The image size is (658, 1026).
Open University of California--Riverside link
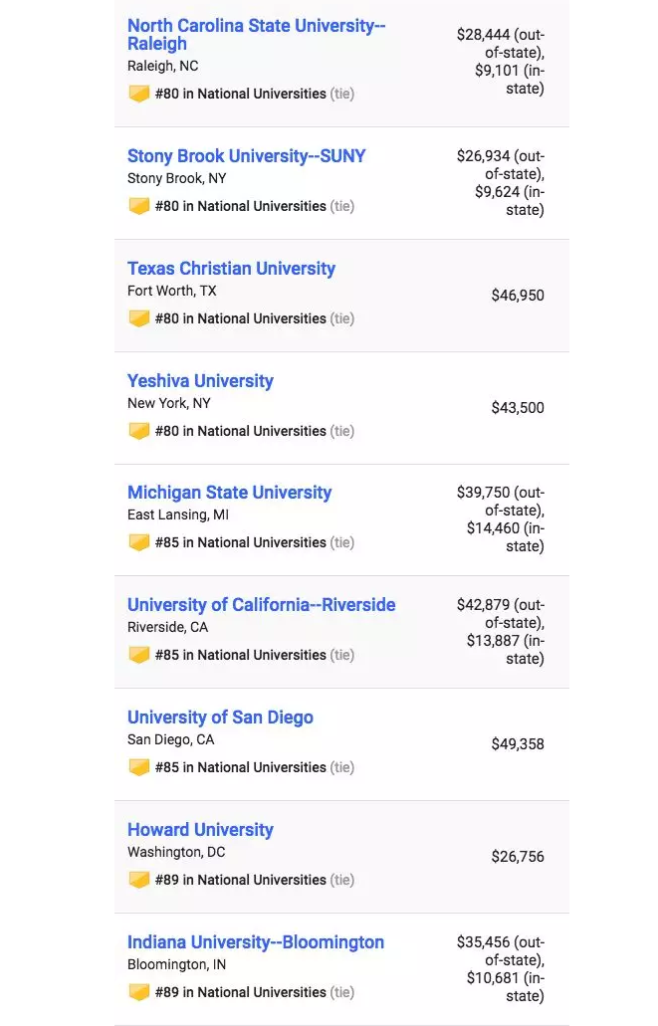click(x=261, y=605)
